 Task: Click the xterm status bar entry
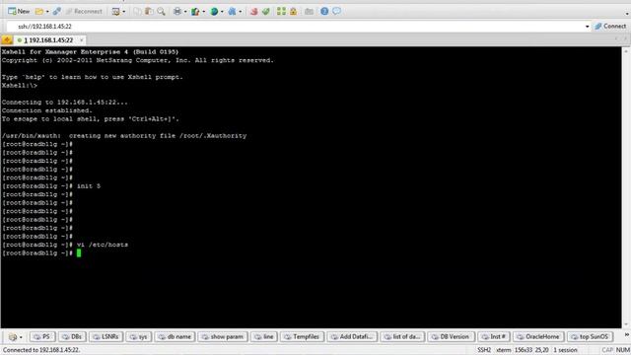pos(503,350)
